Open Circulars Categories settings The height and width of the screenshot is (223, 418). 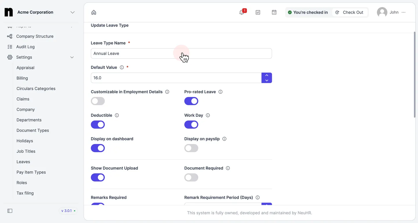[36, 89]
